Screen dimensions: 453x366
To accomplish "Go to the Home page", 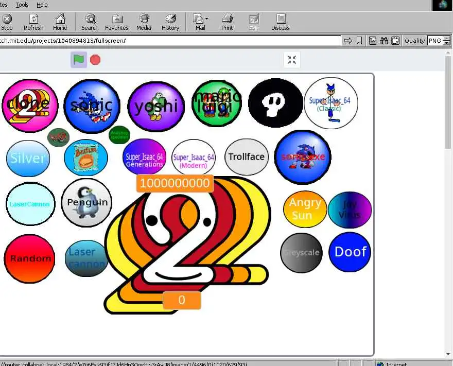I will tap(60, 22).
